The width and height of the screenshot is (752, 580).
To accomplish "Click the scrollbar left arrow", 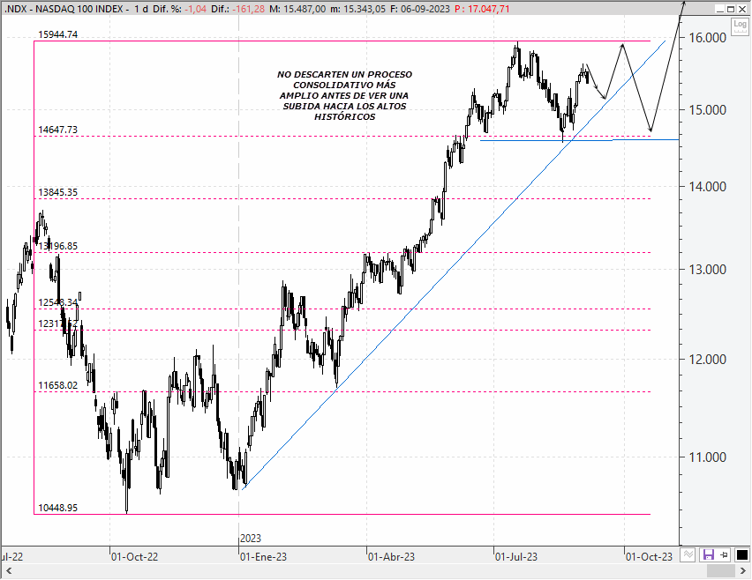I will point(8,571).
